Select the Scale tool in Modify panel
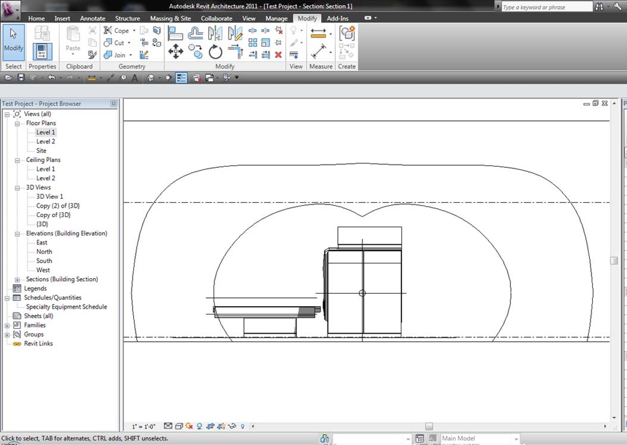627x445 pixels. [265, 42]
